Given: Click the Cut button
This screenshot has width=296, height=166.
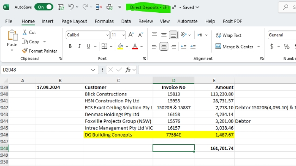Looking at the screenshot, I should click(29, 32).
